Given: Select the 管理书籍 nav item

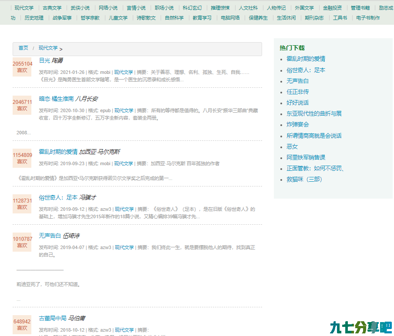Looking at the screenshot, I should click(x=360, y=8).
